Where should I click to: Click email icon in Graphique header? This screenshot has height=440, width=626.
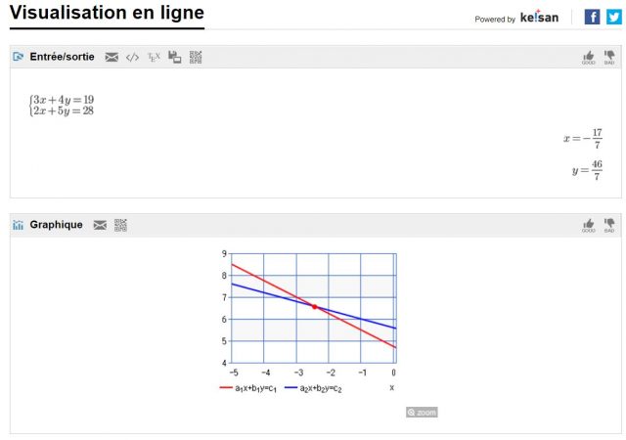[x=100, y=225]
